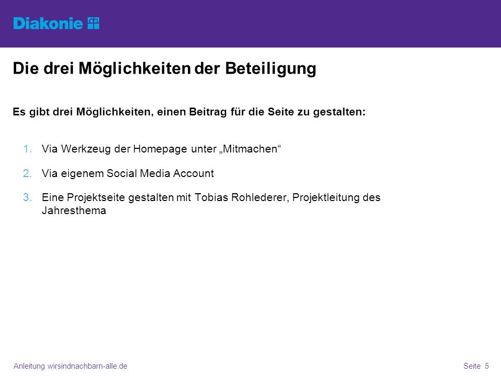
Task: Click the footer 'Anleitung wirsindnachbarn-alle.de'
Action: tap(70, 366)
